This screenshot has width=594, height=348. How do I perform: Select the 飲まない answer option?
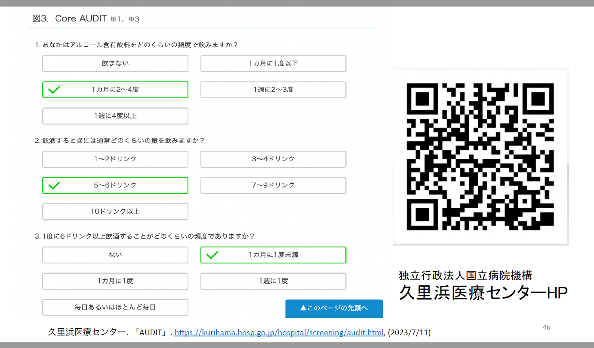point(115,64)
